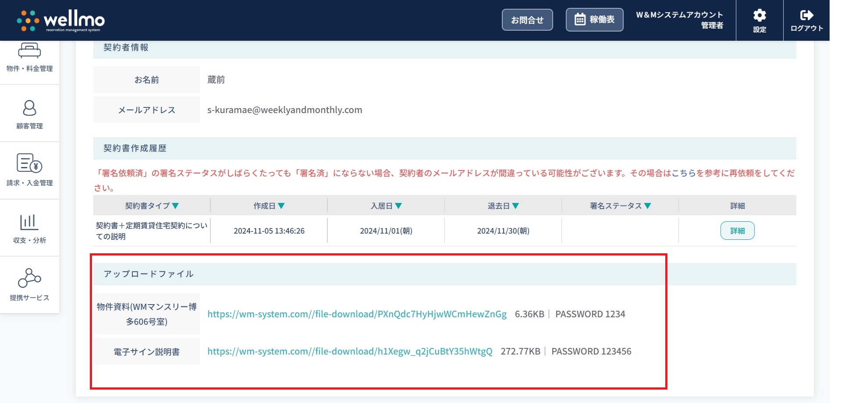Open 収支・分析 bar chart icon

coord(29,222)
